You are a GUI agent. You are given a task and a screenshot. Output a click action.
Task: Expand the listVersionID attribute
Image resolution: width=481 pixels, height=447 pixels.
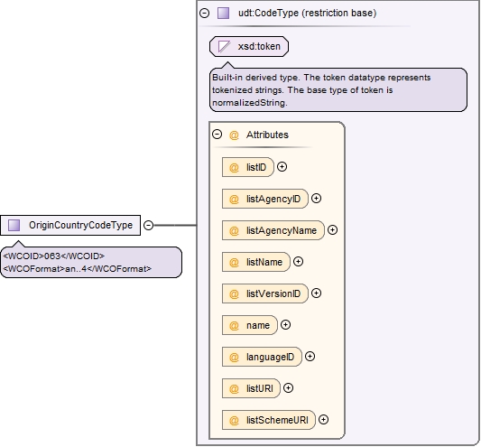(x=316, y=293)
